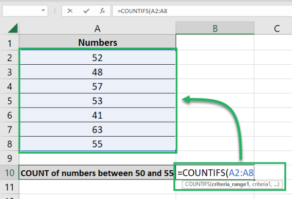This screenshot has height=199, width=292.
Task: Click the cell containing 57
Action: coord(97,86)
